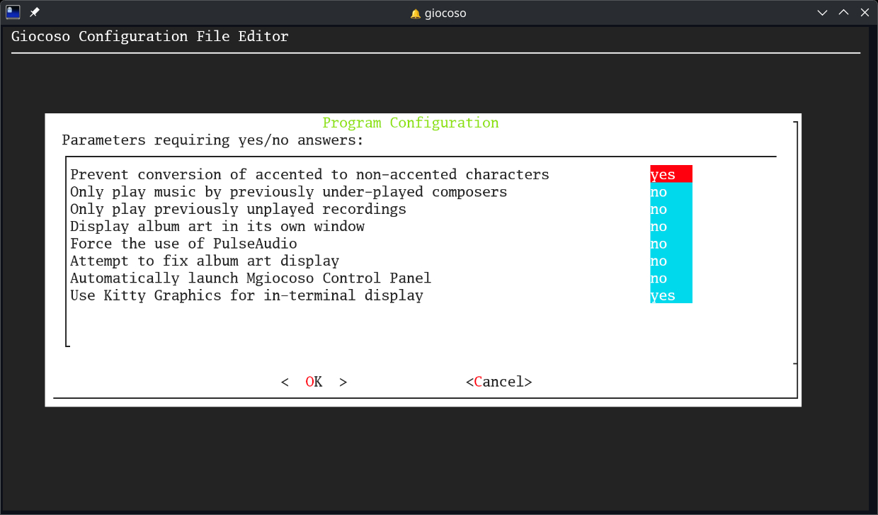Click the 'Program Configuration' dialog title

[411, 122]
